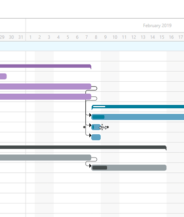Click the day 4 header label
The height and width of the screenshot is (217, 184).
(58, 37)
